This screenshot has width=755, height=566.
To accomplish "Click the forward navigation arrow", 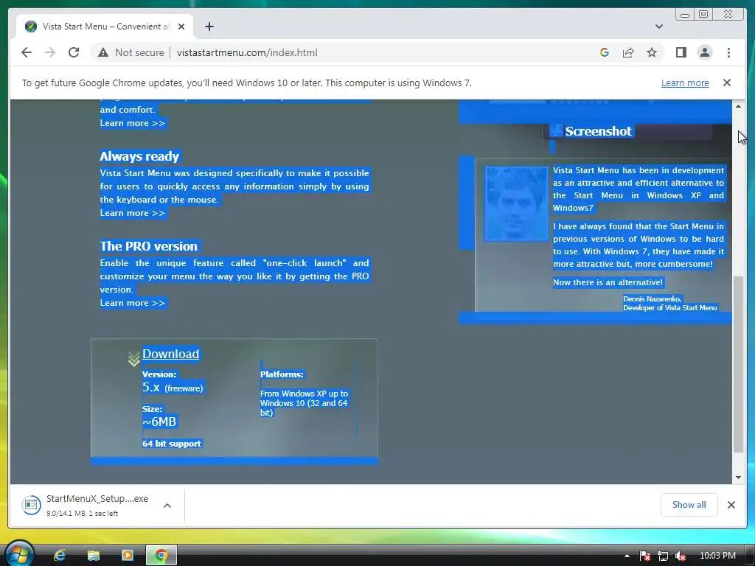I will [x=50, y=52].
